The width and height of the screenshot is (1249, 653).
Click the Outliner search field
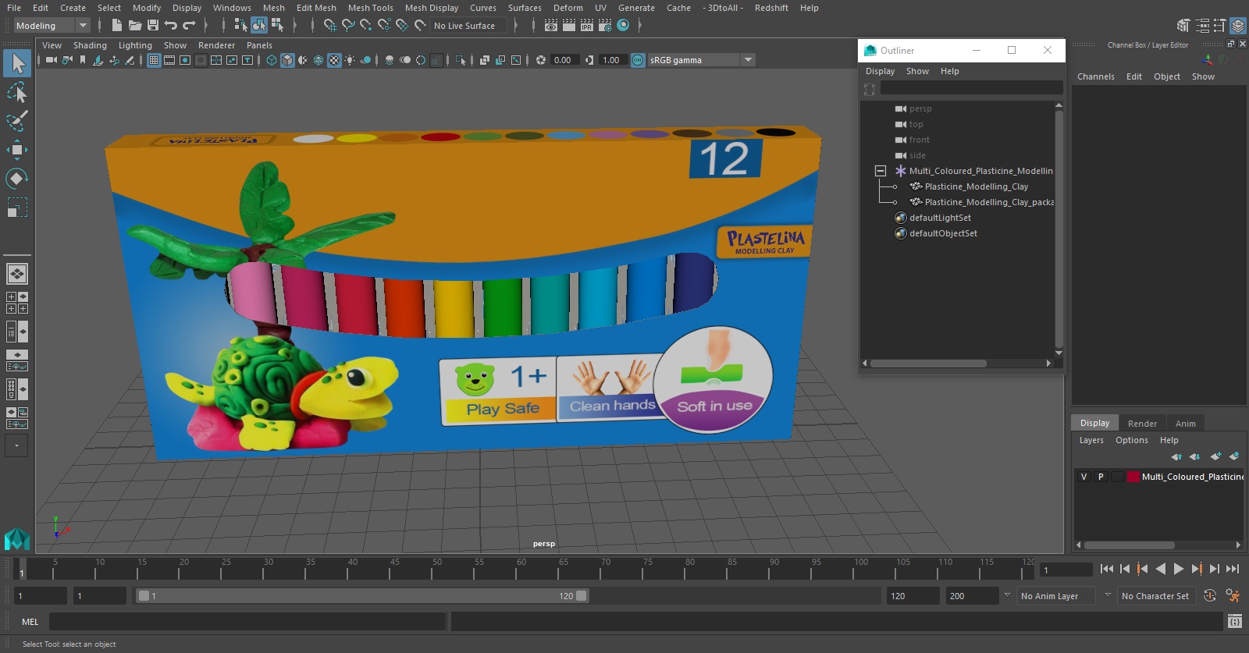pyautogui.click(x=971, y=88)
